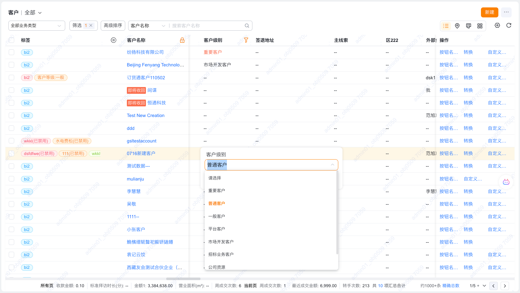Switch to list view icon
520x293 pixels.
click(446, 26)
